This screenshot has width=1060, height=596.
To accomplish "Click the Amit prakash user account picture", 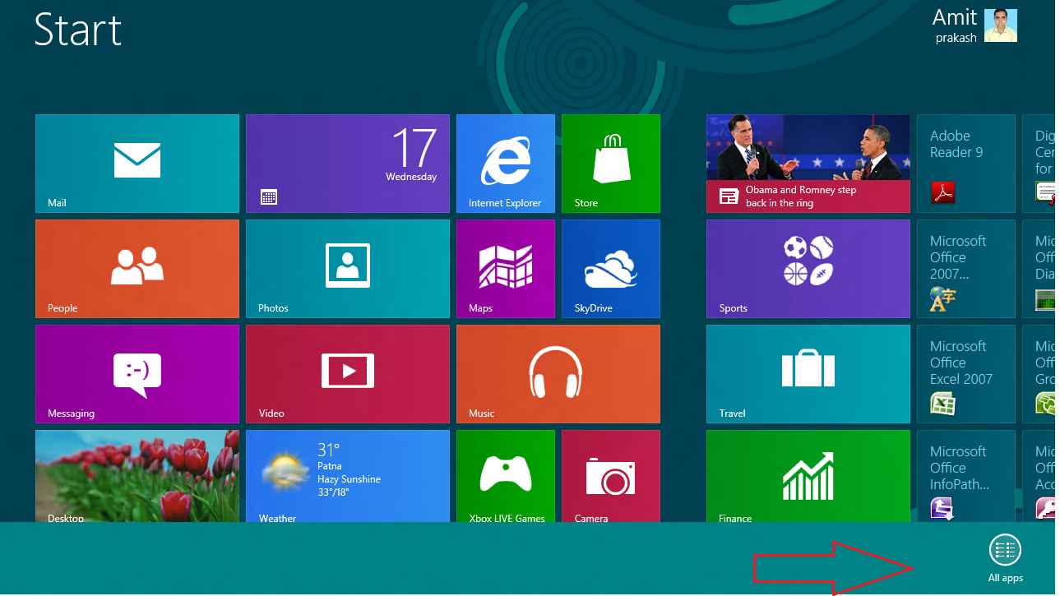I will tap(1001, 25).
